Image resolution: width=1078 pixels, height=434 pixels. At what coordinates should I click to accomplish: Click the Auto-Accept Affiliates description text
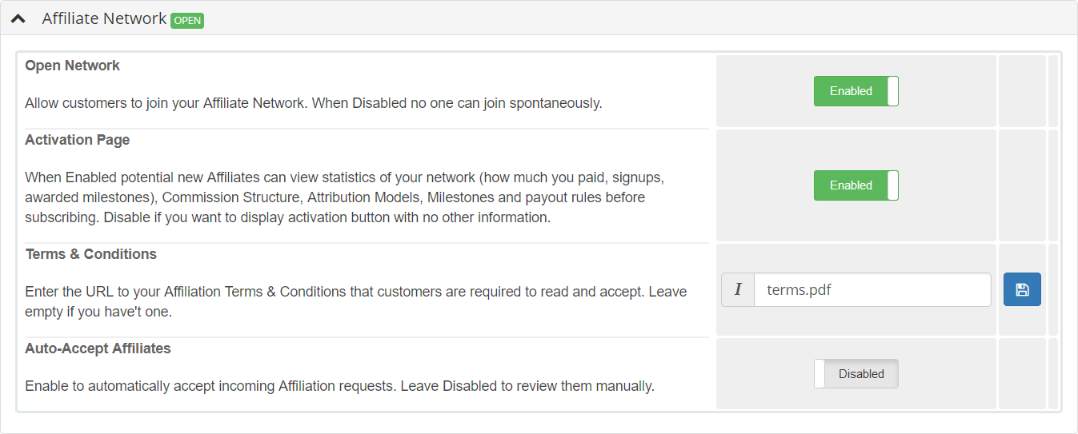339,386
